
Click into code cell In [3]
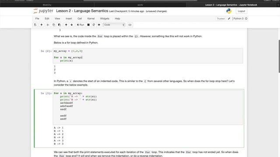click(x=148, y=108)
